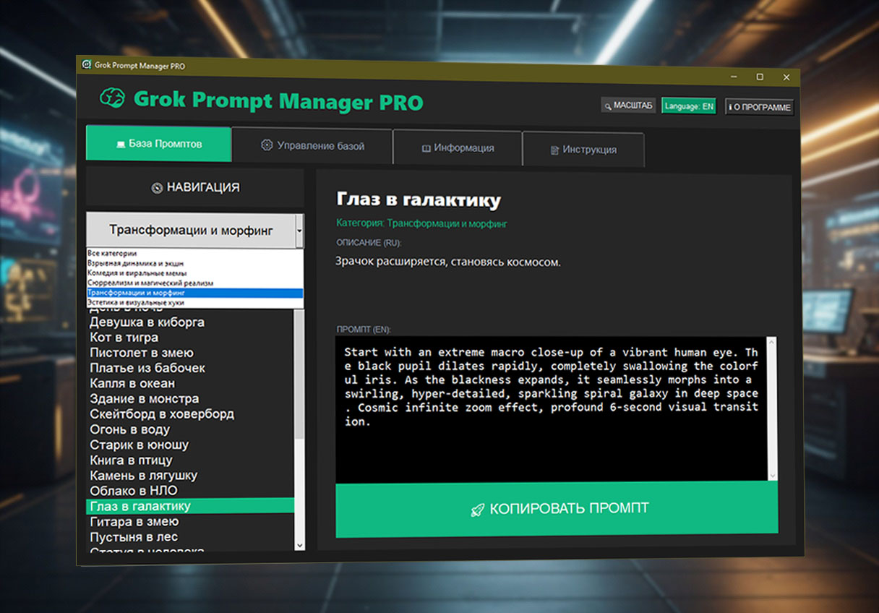Switch to the Управление базой tab
The width and height of the screenshot is (879, 613).
click(x=312, y=146)
